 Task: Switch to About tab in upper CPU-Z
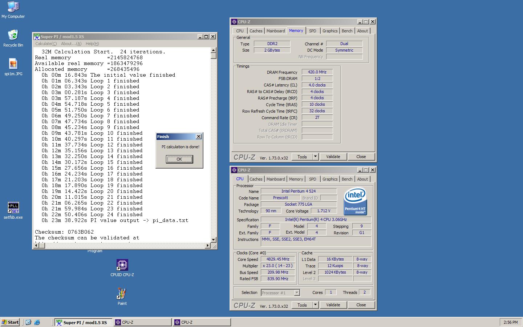point(362,31)
